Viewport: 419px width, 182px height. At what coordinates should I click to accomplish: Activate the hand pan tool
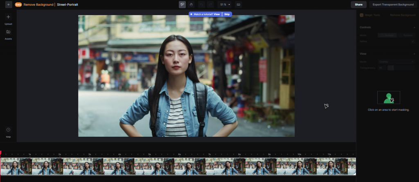tap(191, 4)
